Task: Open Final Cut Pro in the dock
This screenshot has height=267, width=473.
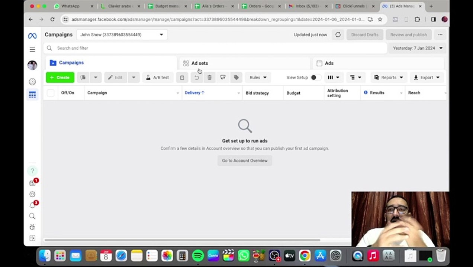Action: tap(228, 256)
